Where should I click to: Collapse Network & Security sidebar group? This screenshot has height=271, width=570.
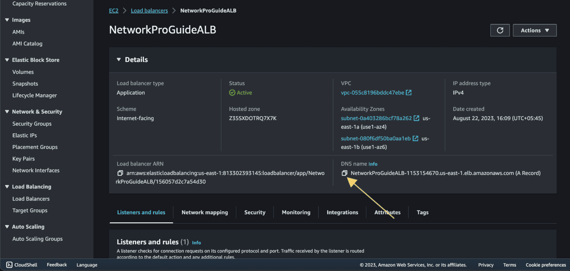[7, 112]
